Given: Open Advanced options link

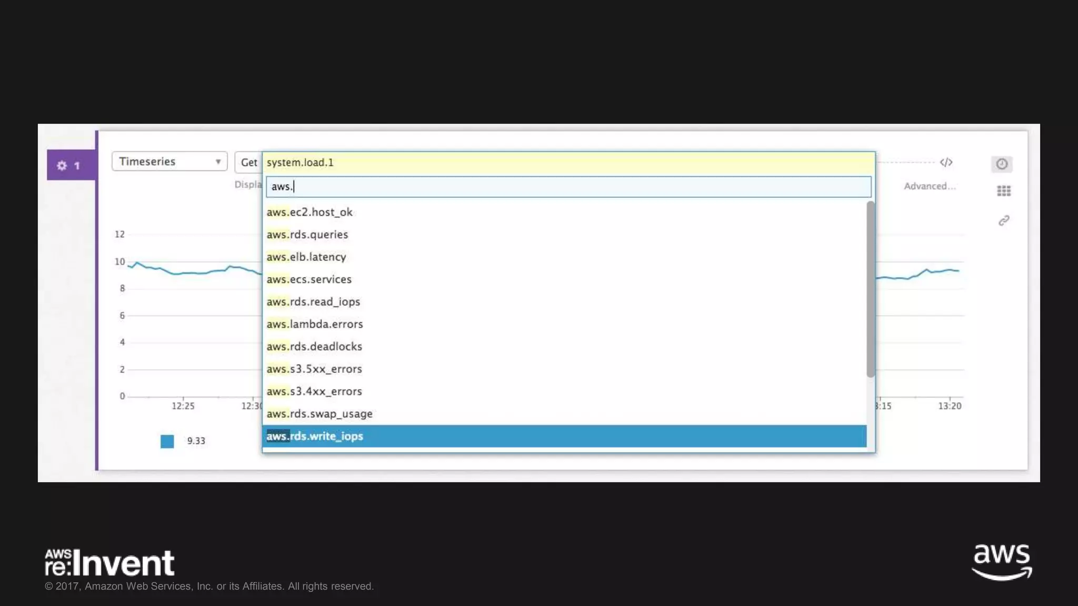Looking at the screenshot, I should click(929, 186).
